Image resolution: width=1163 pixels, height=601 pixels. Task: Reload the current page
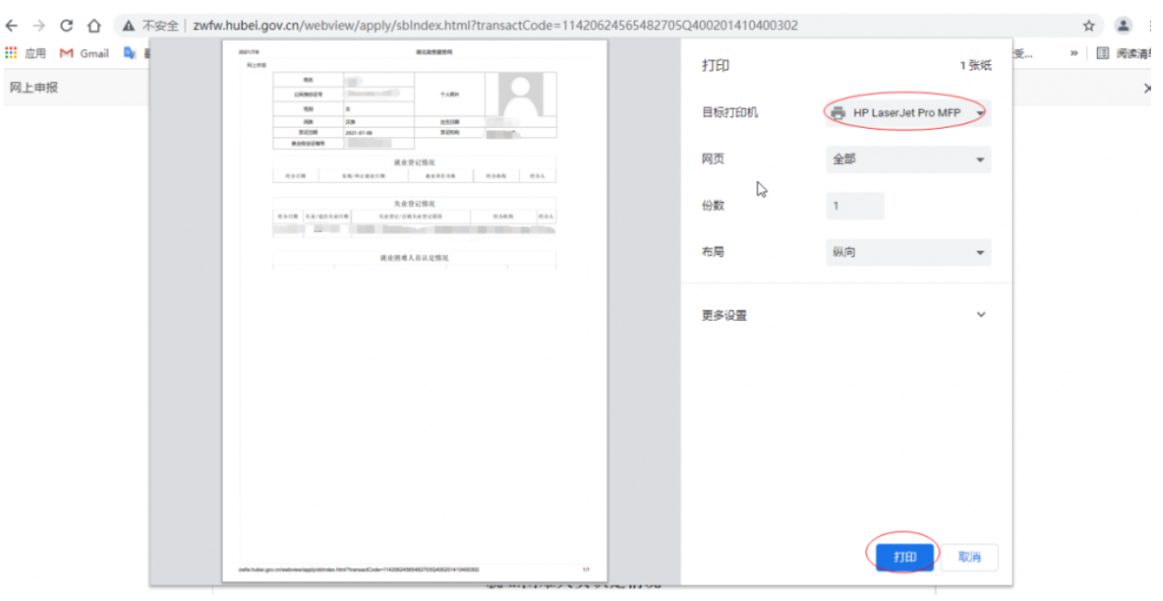tap(66, 26)
